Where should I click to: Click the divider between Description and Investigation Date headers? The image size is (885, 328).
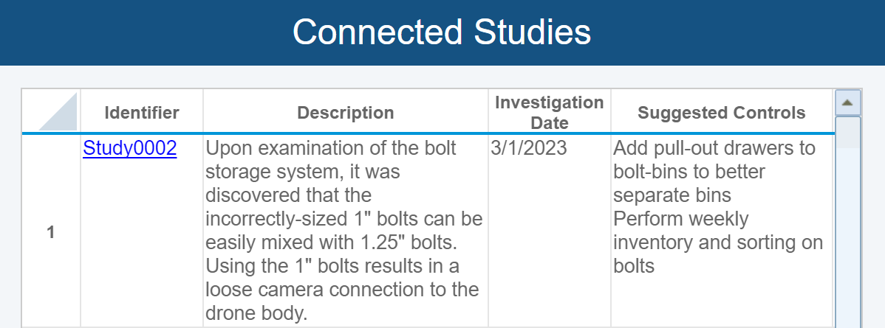[x=488, y=112]
